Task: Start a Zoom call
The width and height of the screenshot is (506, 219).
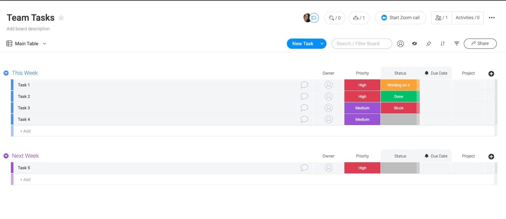Action: click(400, 17)
